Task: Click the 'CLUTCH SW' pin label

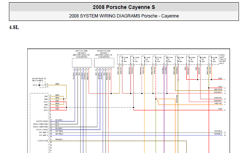Action: click(x=43, y=141)
